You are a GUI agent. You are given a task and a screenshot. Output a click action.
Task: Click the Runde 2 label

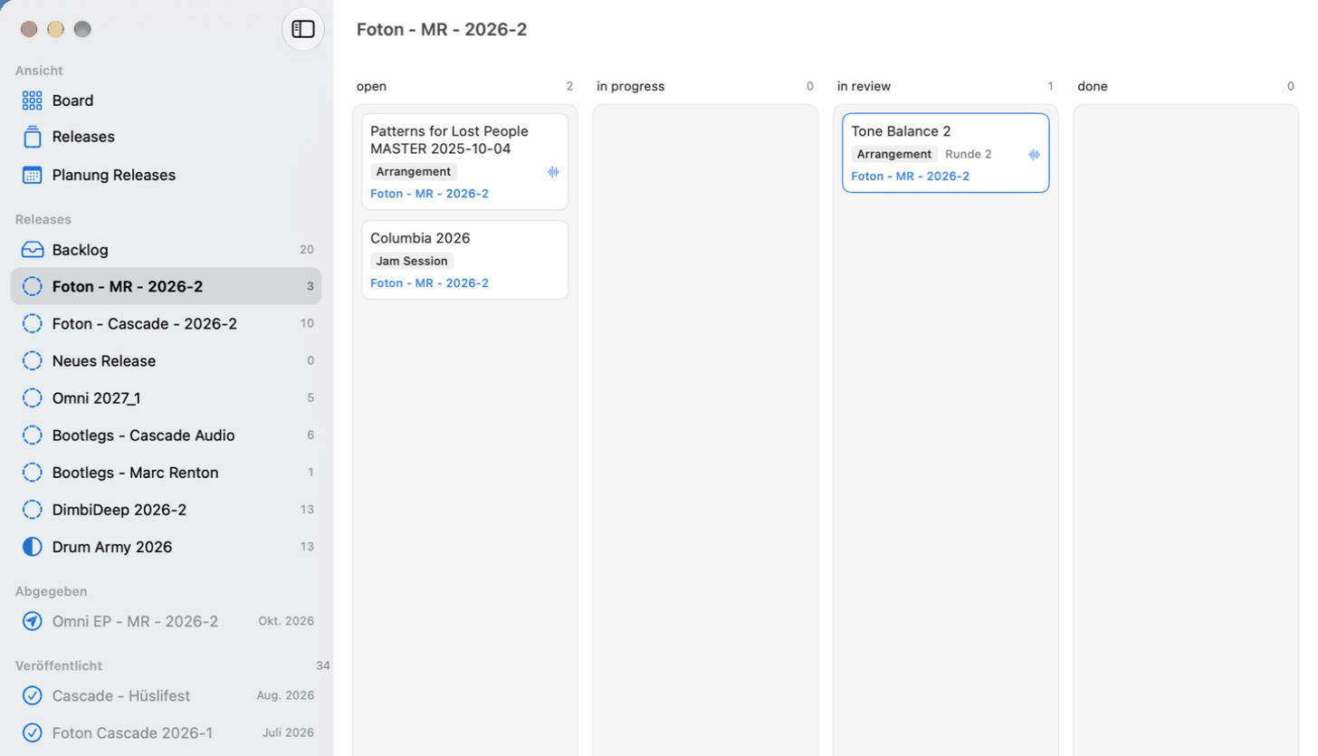969,154
